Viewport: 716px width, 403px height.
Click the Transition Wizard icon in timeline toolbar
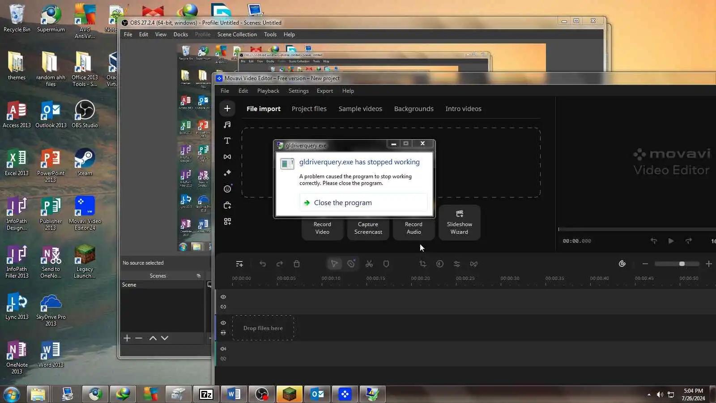[474, 264]
